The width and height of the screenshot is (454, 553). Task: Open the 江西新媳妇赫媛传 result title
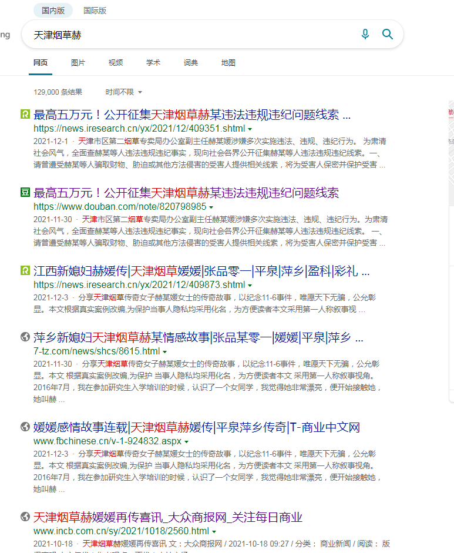point(201,271)
